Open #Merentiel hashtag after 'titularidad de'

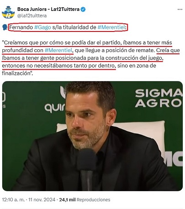point(111,27)
